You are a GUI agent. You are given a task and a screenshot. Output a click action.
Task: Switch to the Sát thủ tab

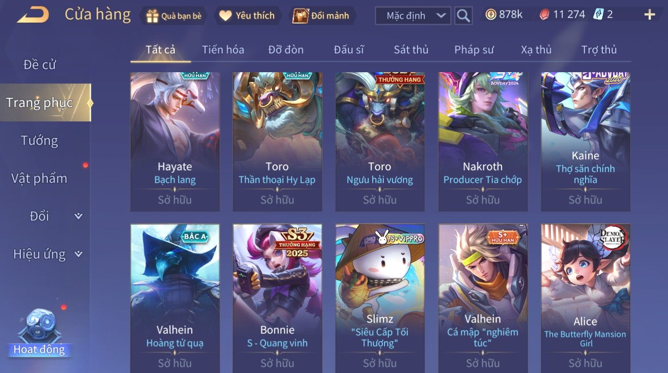tap(411, 50)
